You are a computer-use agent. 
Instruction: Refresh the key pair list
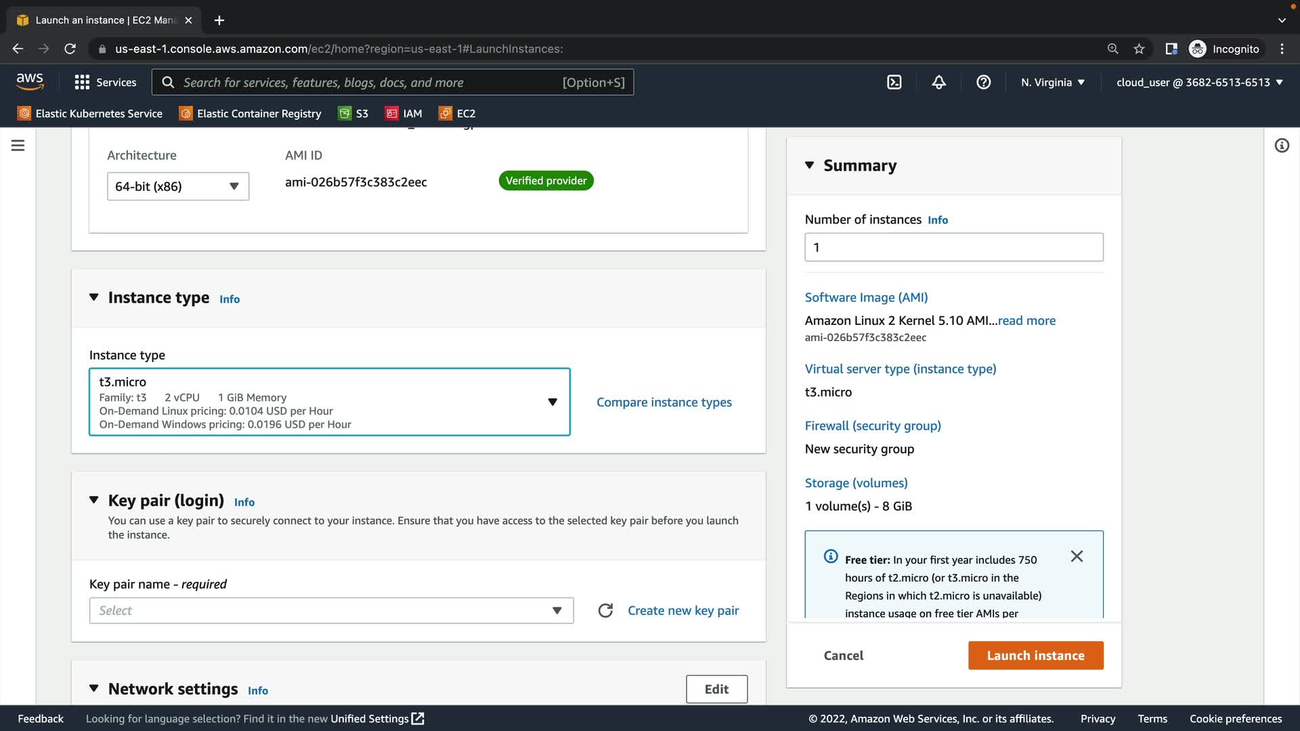pyautogui.click(x=605, y=611)
